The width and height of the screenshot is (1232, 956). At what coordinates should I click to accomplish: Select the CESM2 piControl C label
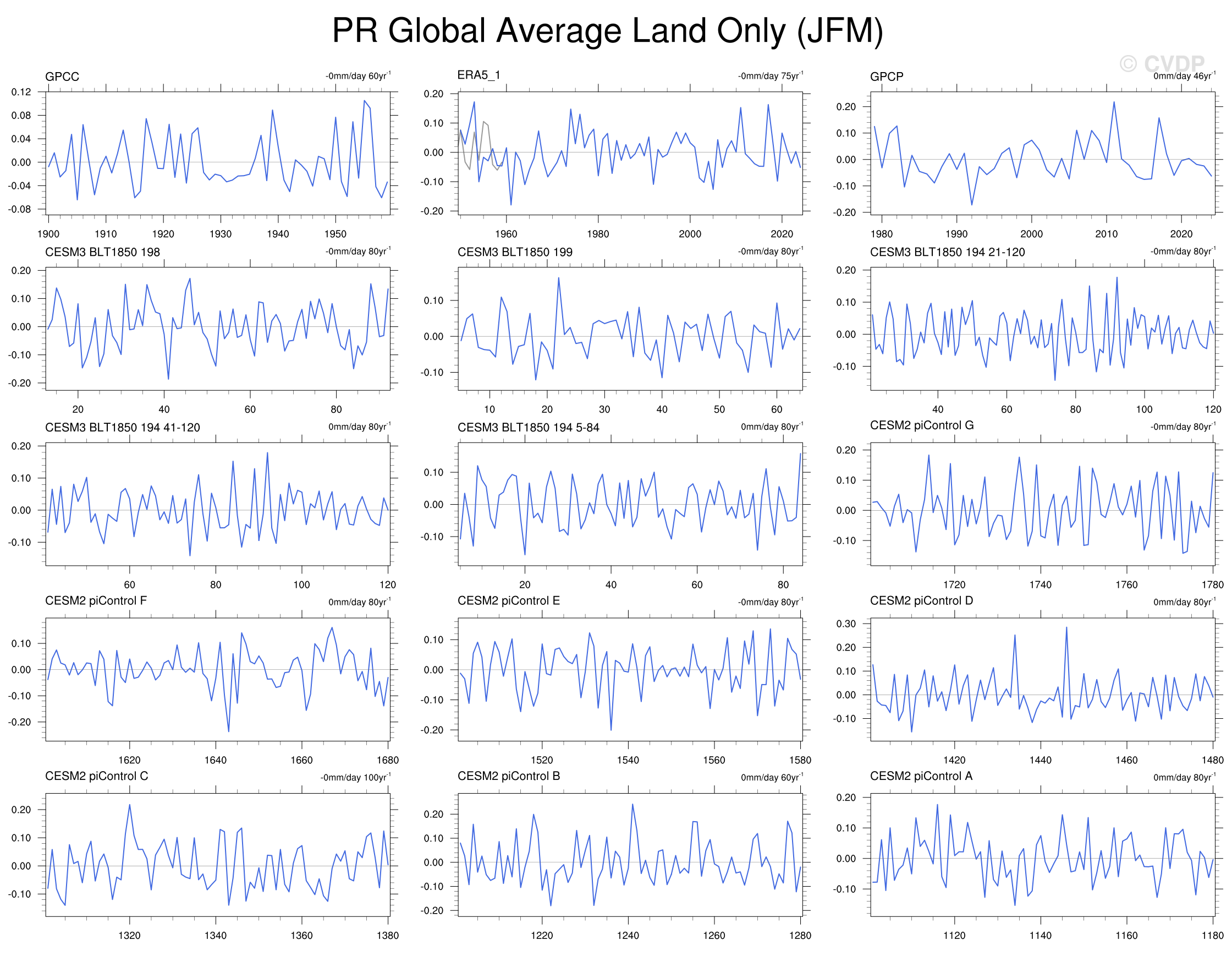coord(96,777)
